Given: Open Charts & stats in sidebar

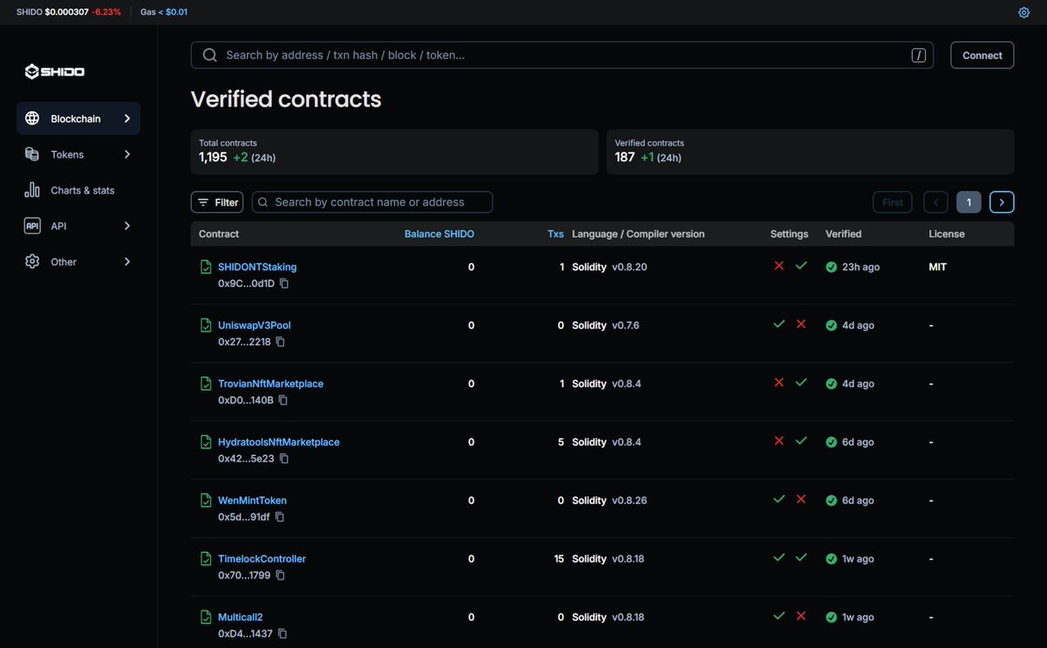Looking at the screenshot, I should click(x=79, y=190).
